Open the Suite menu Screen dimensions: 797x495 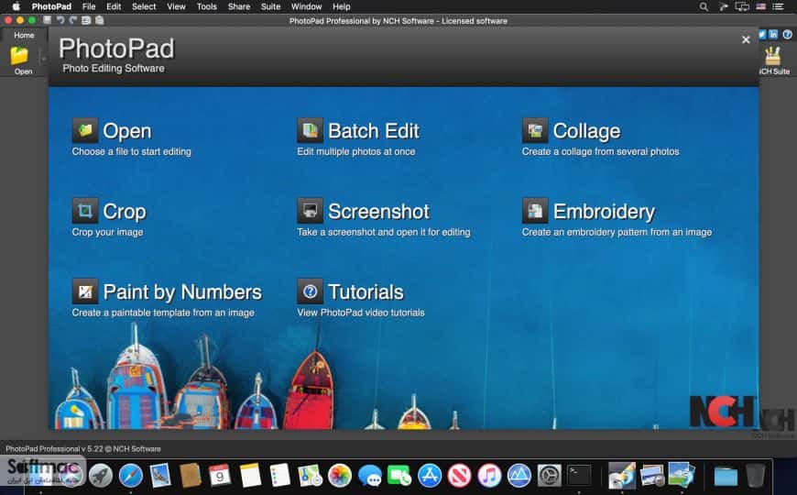tap(270, 6)
